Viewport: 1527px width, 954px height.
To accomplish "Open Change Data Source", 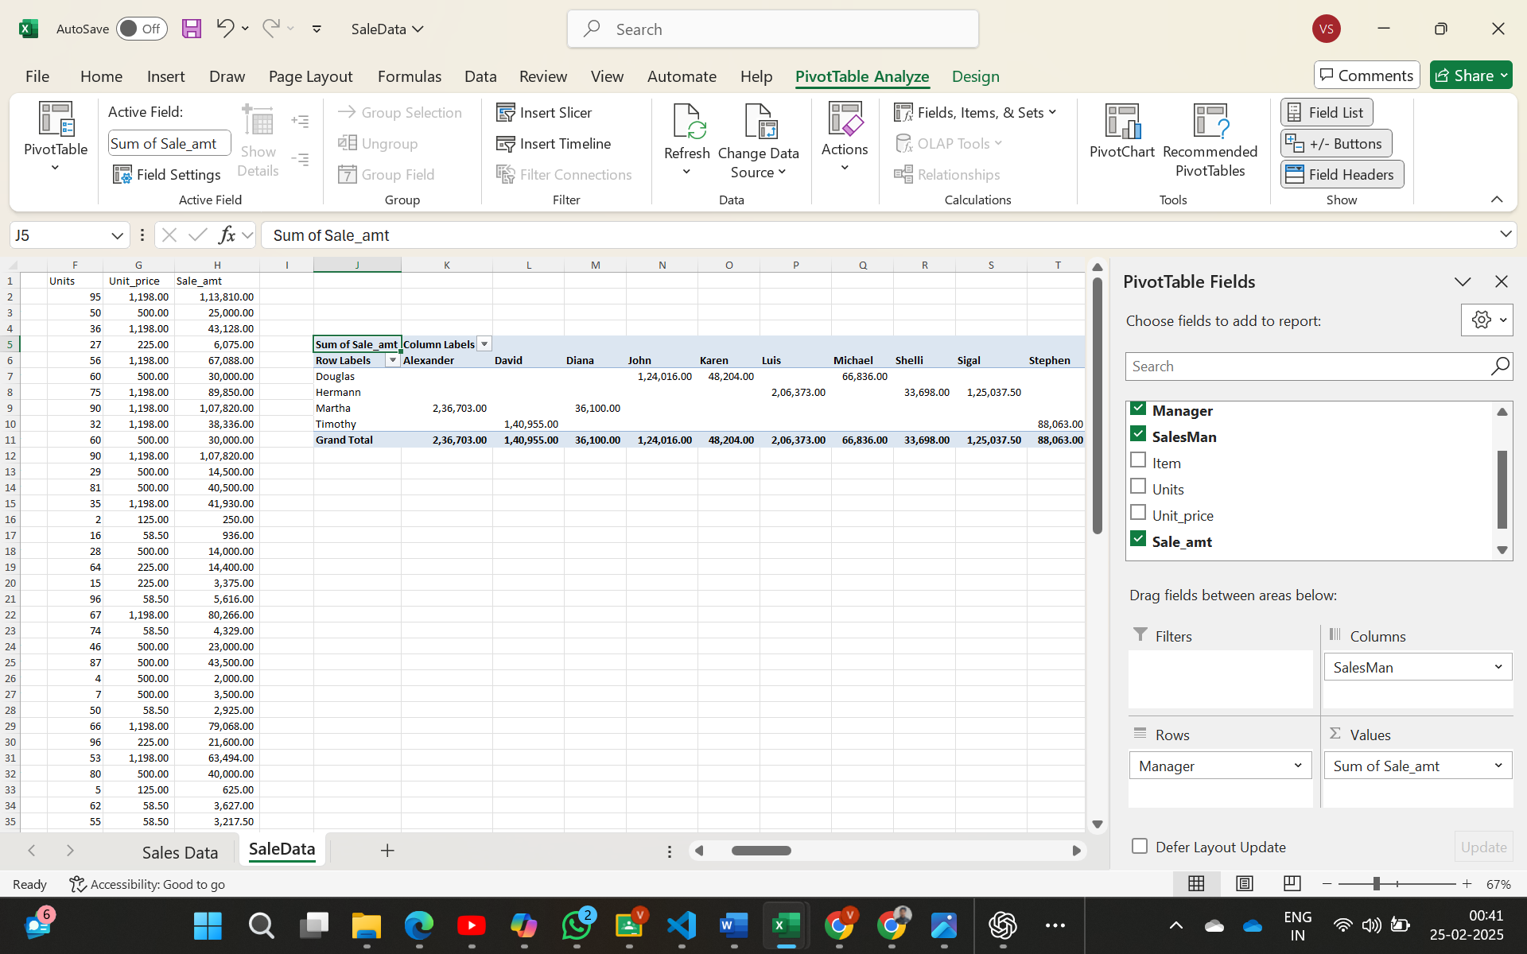I will 760,139.
